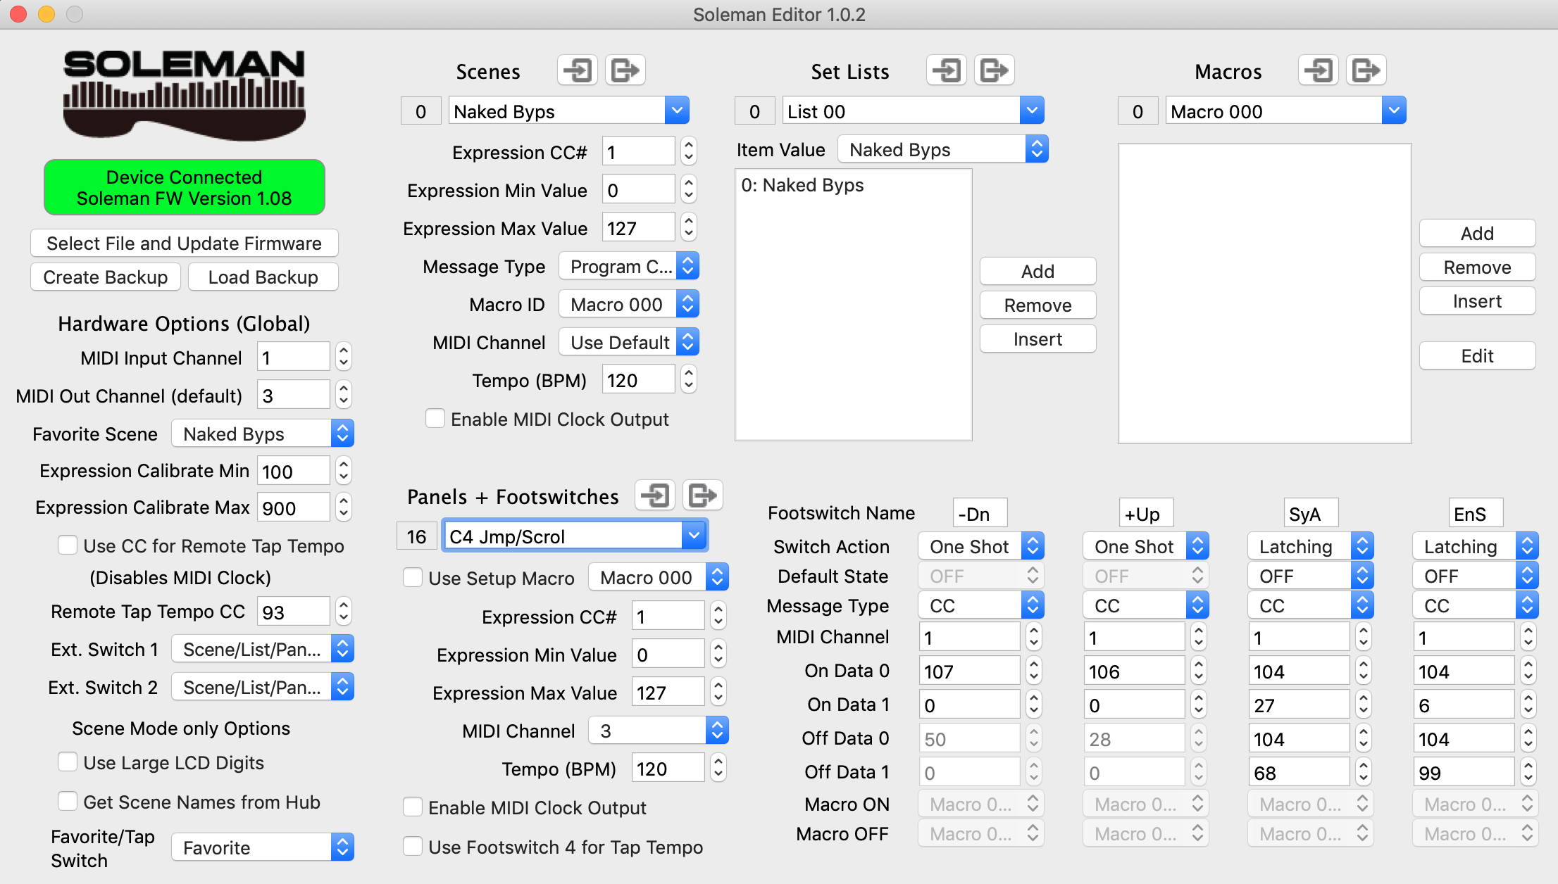The width and height of the screenshot is (1558, 884).
Task: Click the On Data 0 field showing 106
Action: (1135, 671)
